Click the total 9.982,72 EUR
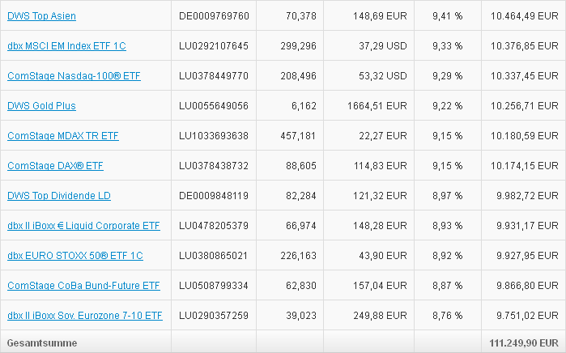The image size is (566, 353). (x=527, y=196)
